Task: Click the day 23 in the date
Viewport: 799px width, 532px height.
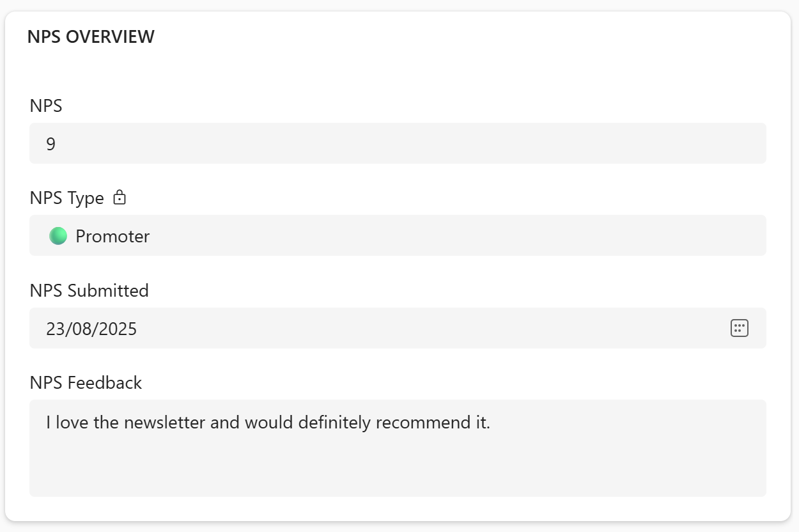Action: (x=54, y=329)
